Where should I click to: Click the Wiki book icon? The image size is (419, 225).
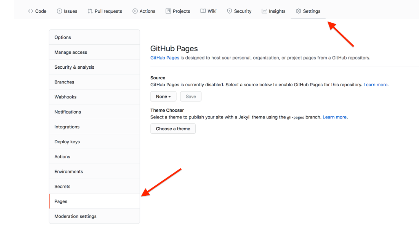[x=203, y=11]
